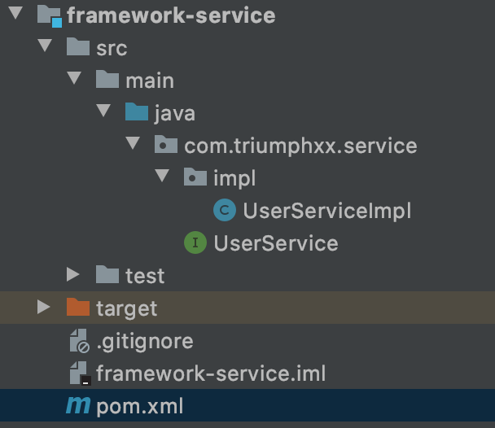Viewport: 495px width, 428px height.
Task: Click the orange target folder icon
Action: click(x=78, y=308)
